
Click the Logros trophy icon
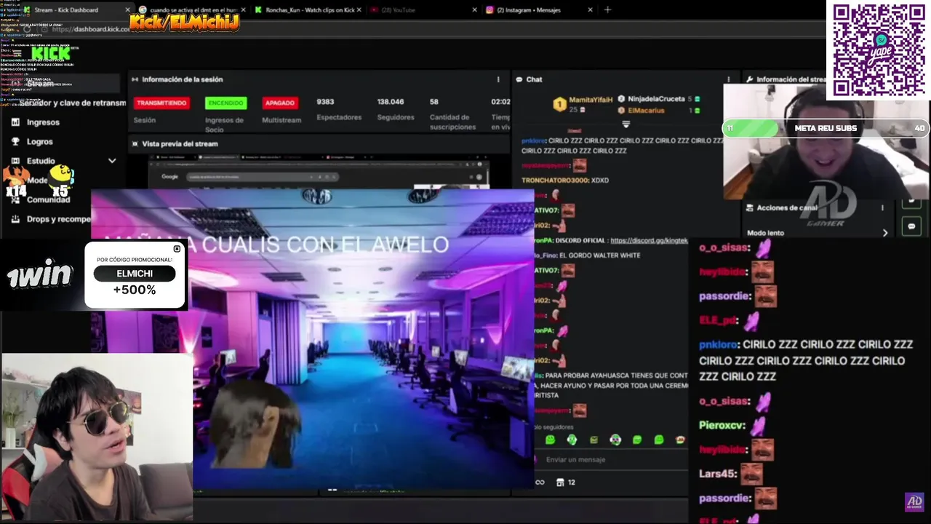coord(15,141)
